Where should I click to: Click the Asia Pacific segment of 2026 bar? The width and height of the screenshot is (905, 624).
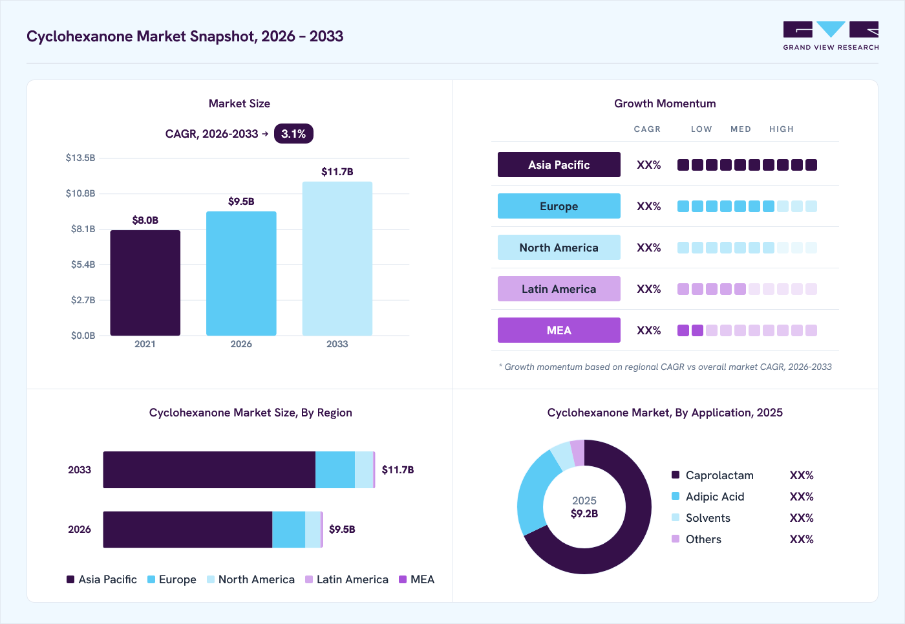[x=187, y=530]
